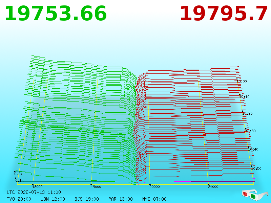Click the 19000 price axis label
The width and height of the screenshot is (271, 203).
tap(96, 187)
